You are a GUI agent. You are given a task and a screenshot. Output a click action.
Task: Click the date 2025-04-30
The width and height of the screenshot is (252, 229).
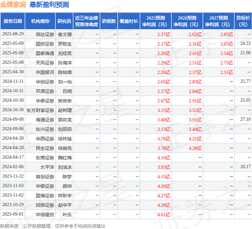click(13, 72)
